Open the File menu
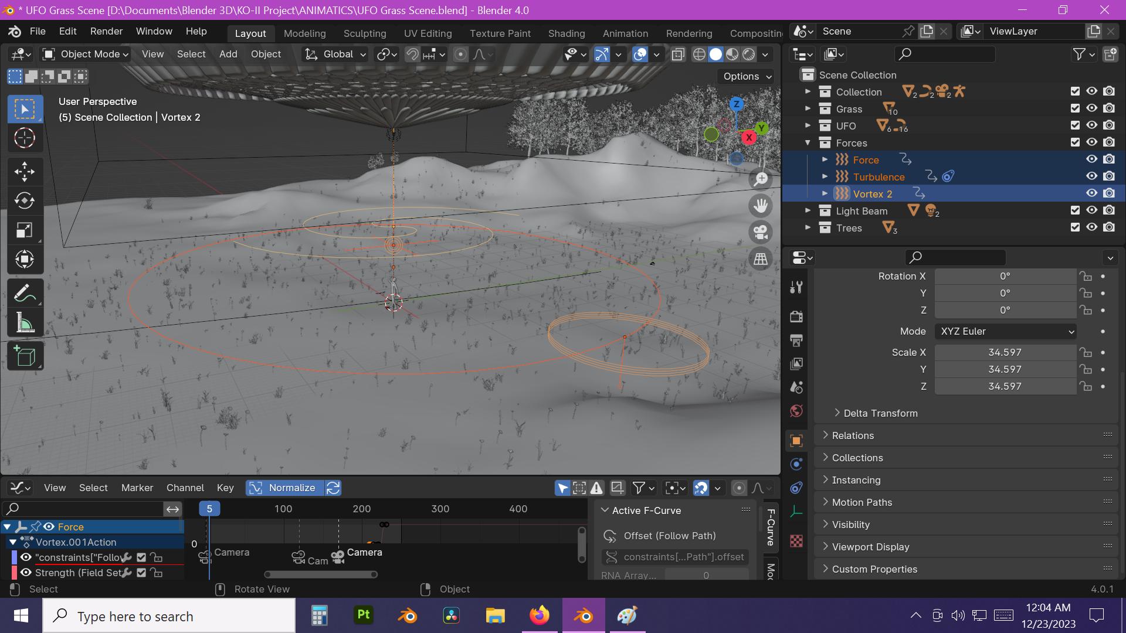 click(x=38, y=31)
